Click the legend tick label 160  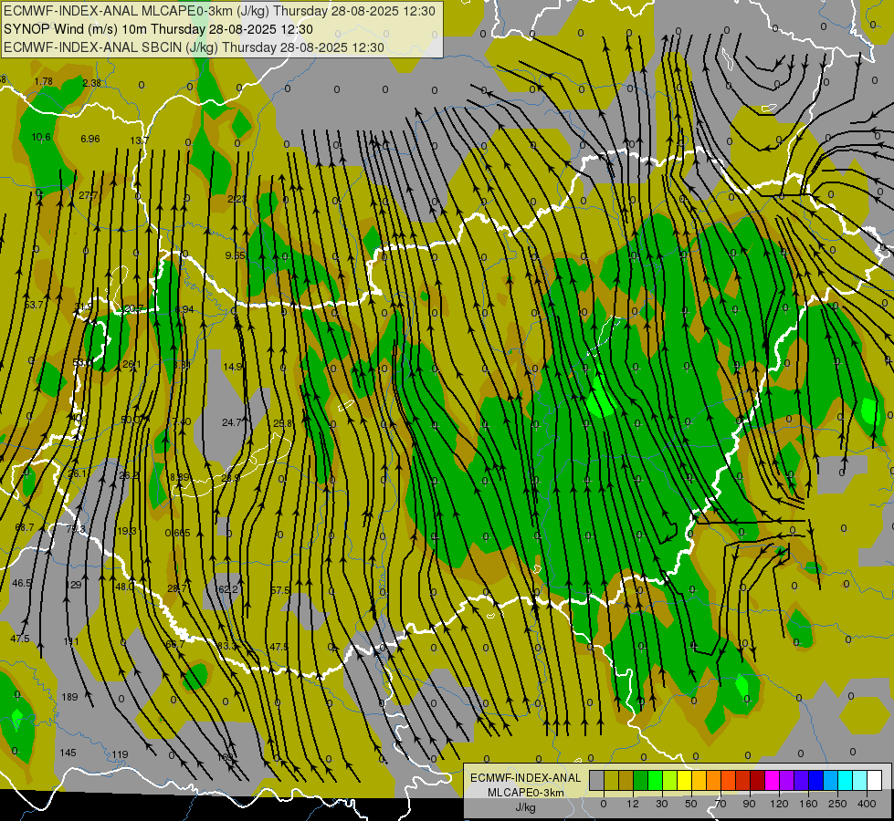click(x=808, y=804)
